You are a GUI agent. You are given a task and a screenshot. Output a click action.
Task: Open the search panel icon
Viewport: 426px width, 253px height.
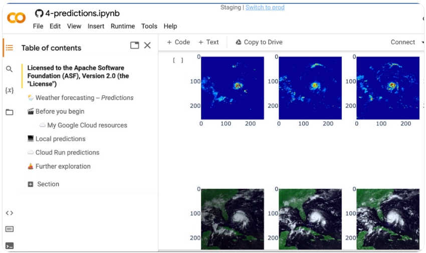pos(9,69)
